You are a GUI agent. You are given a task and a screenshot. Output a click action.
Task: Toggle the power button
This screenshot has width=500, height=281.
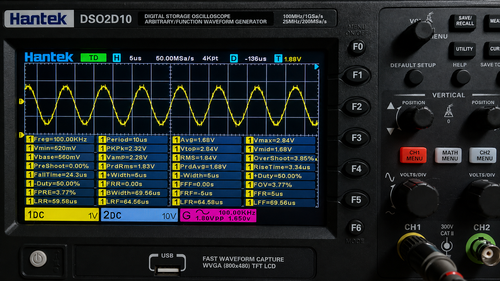coord(38,259)
